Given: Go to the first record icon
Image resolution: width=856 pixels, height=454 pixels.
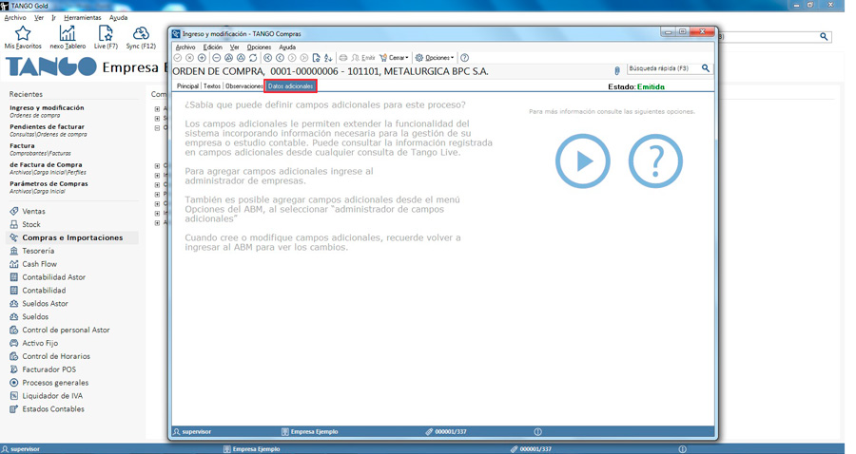Looking at the screenshot, I should (267, 57).
